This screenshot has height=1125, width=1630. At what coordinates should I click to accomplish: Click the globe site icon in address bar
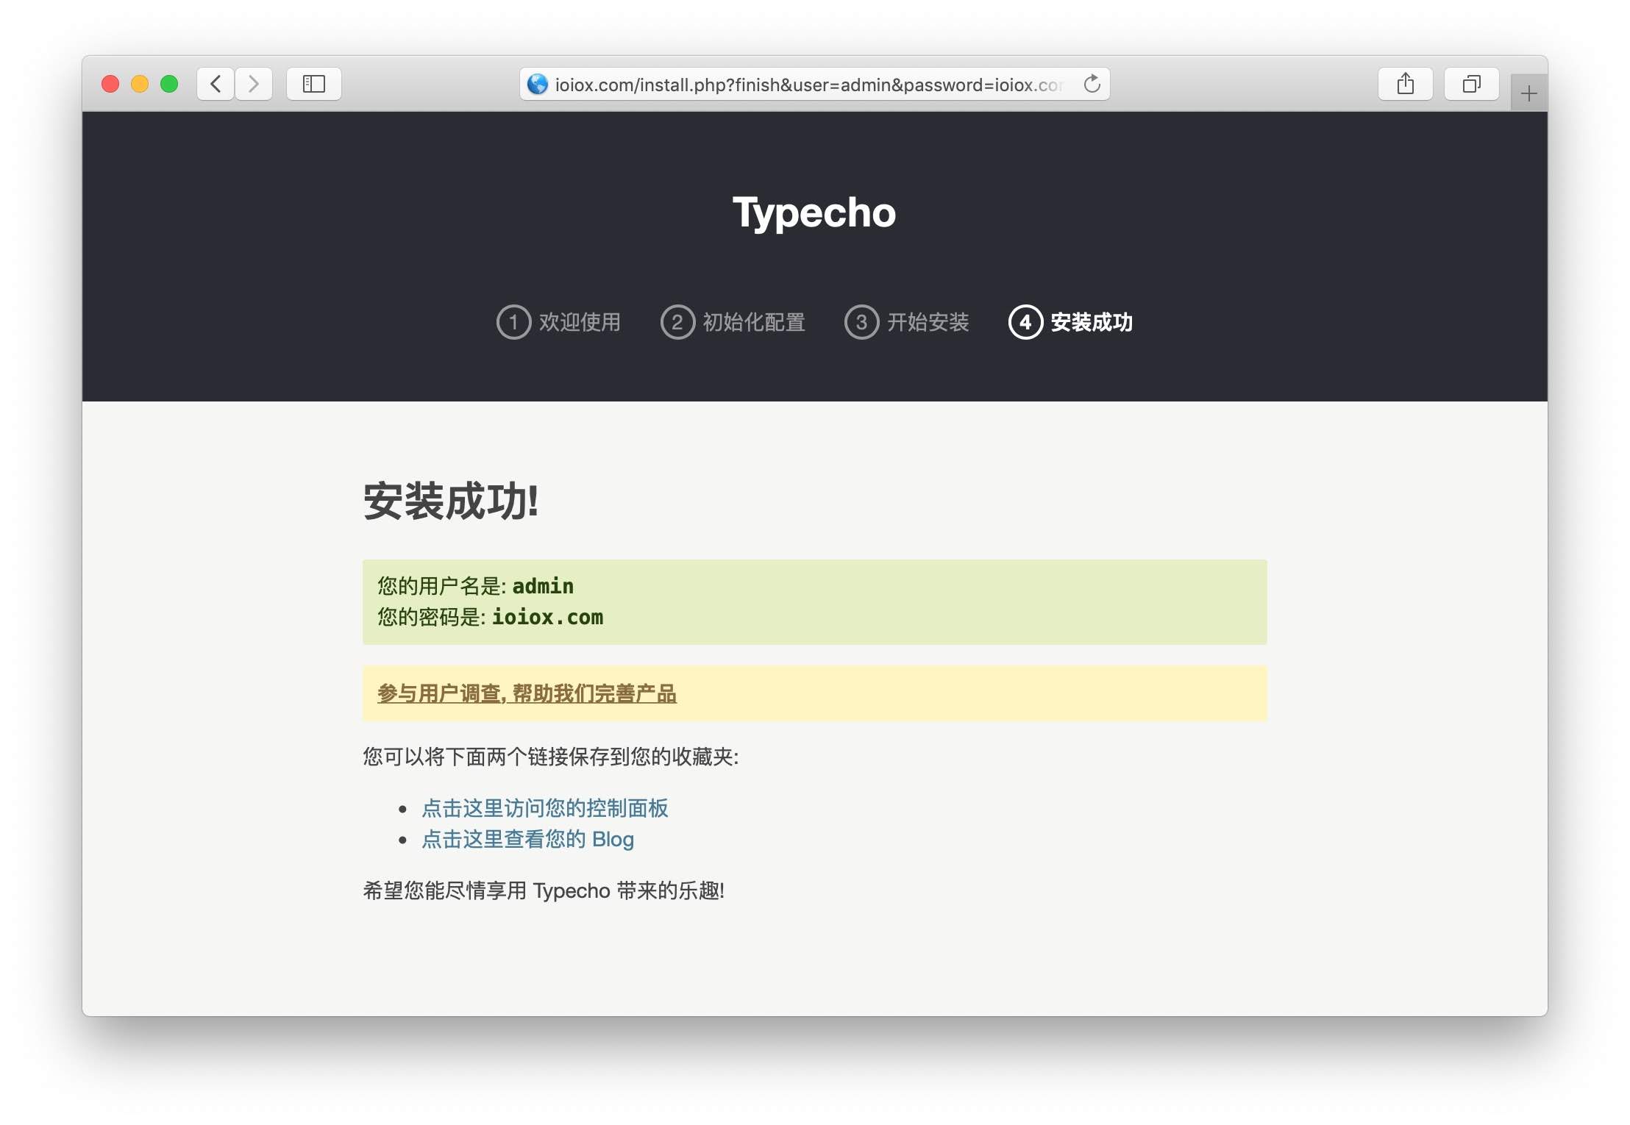coord(538,84)
